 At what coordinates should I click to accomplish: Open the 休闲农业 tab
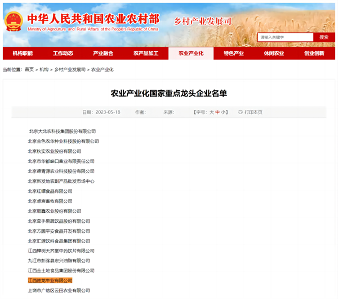274,54
